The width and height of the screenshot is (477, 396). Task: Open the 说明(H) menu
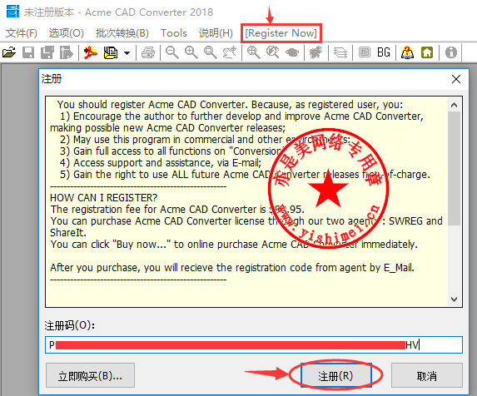[216, 32]
